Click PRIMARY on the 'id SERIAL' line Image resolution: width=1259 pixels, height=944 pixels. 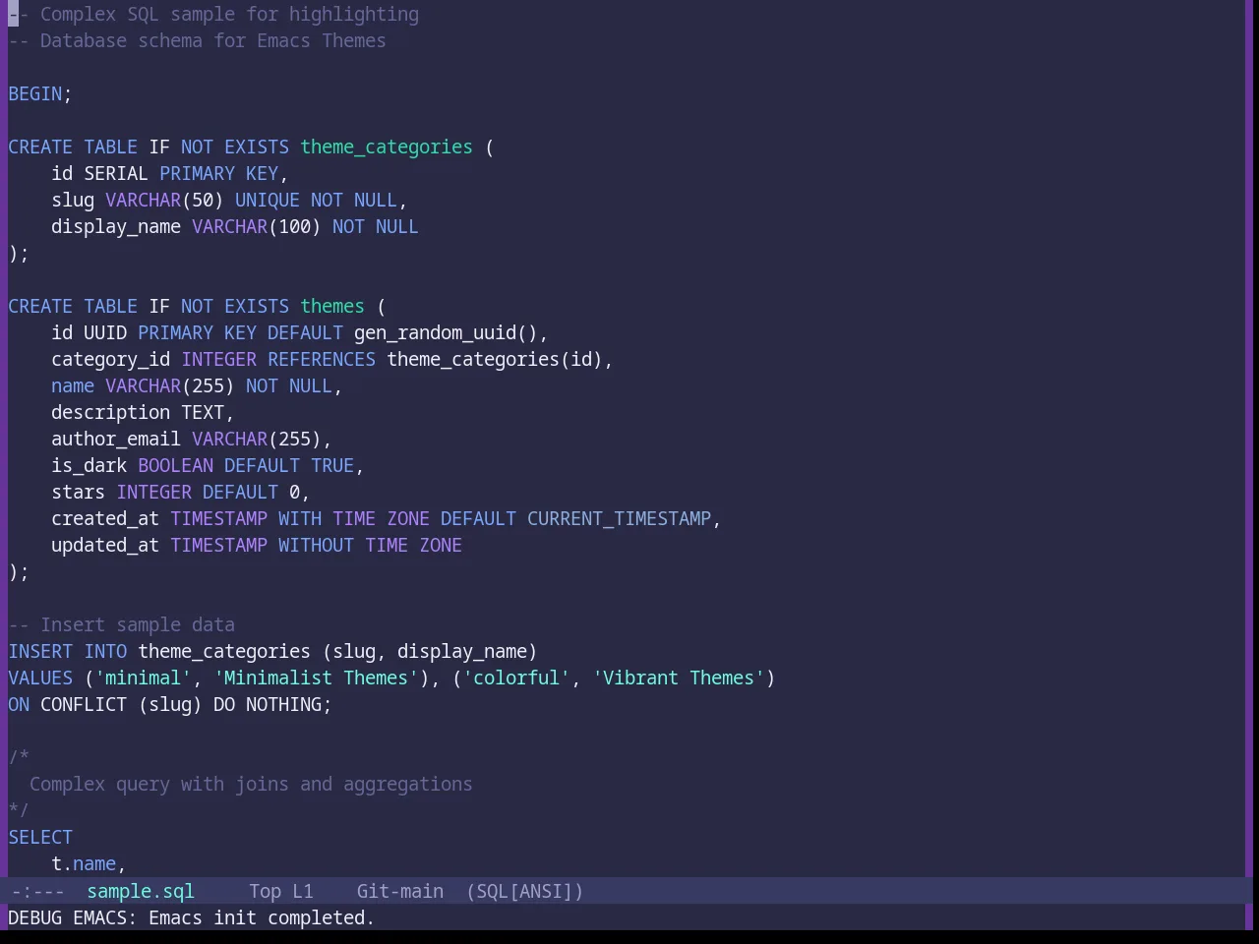click(x=197, y=173)
